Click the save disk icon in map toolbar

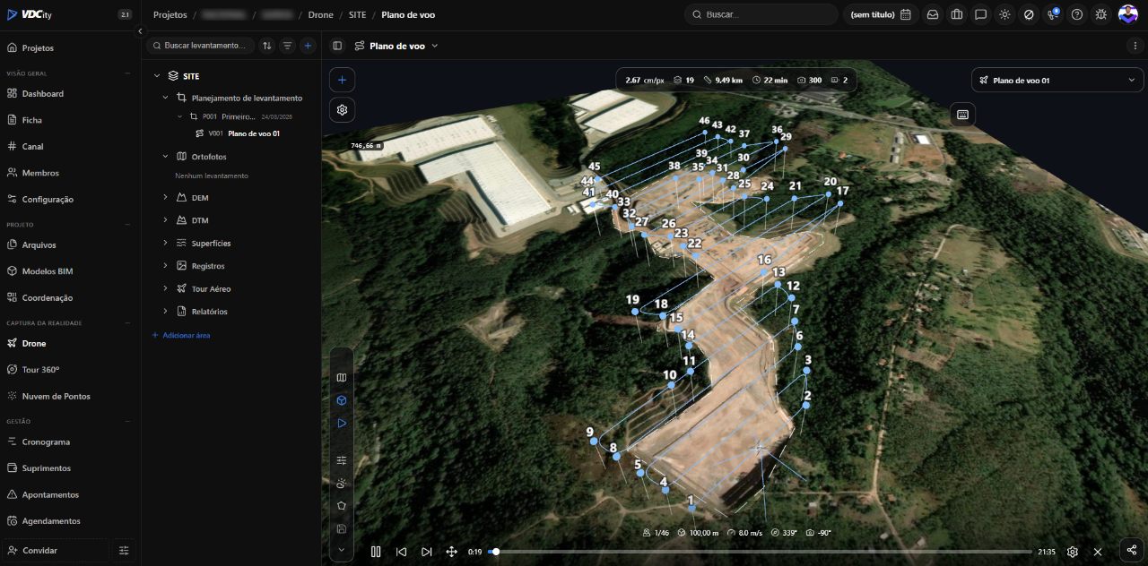click(342, 528)
